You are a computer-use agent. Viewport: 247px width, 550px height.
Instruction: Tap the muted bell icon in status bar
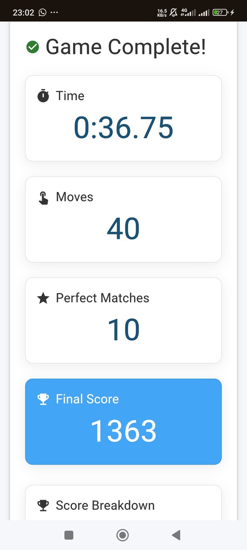[x=173, y=12]
